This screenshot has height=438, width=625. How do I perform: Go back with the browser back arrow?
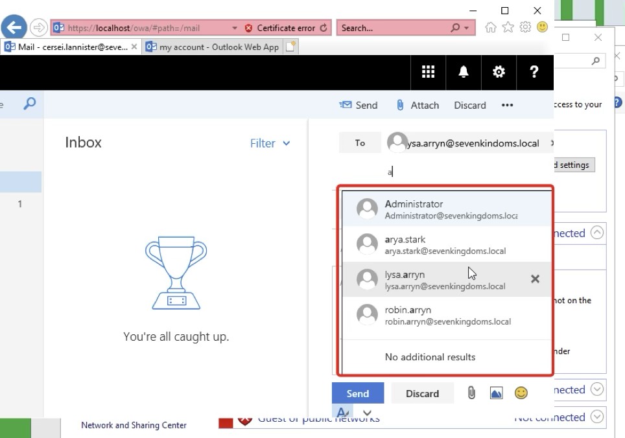(14, 28)
